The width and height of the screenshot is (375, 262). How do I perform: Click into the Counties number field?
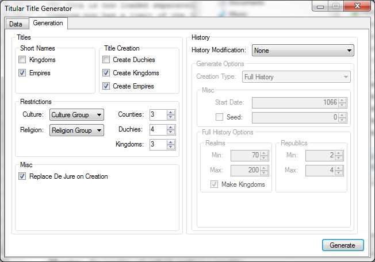click(x=158, y=115)
